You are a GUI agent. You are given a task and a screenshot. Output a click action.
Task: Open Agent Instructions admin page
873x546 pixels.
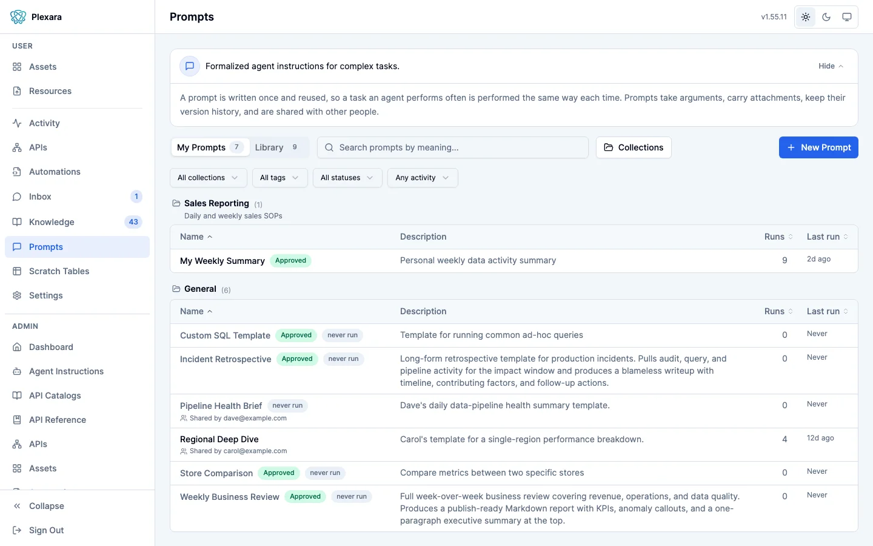[x=77, y=371]
